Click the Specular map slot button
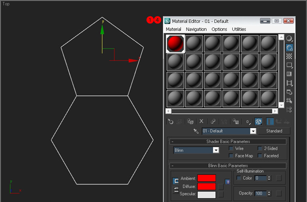This screenshot has width=307, height=202. tap(221, 194)
